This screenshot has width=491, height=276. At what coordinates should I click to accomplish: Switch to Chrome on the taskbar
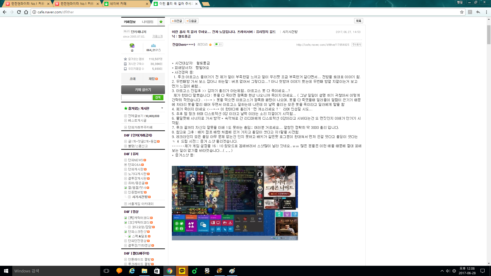coord(170,271)
